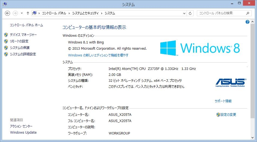Click shield icon beside システムの詳細設定
Screen dimensions: 257x142
6,54
